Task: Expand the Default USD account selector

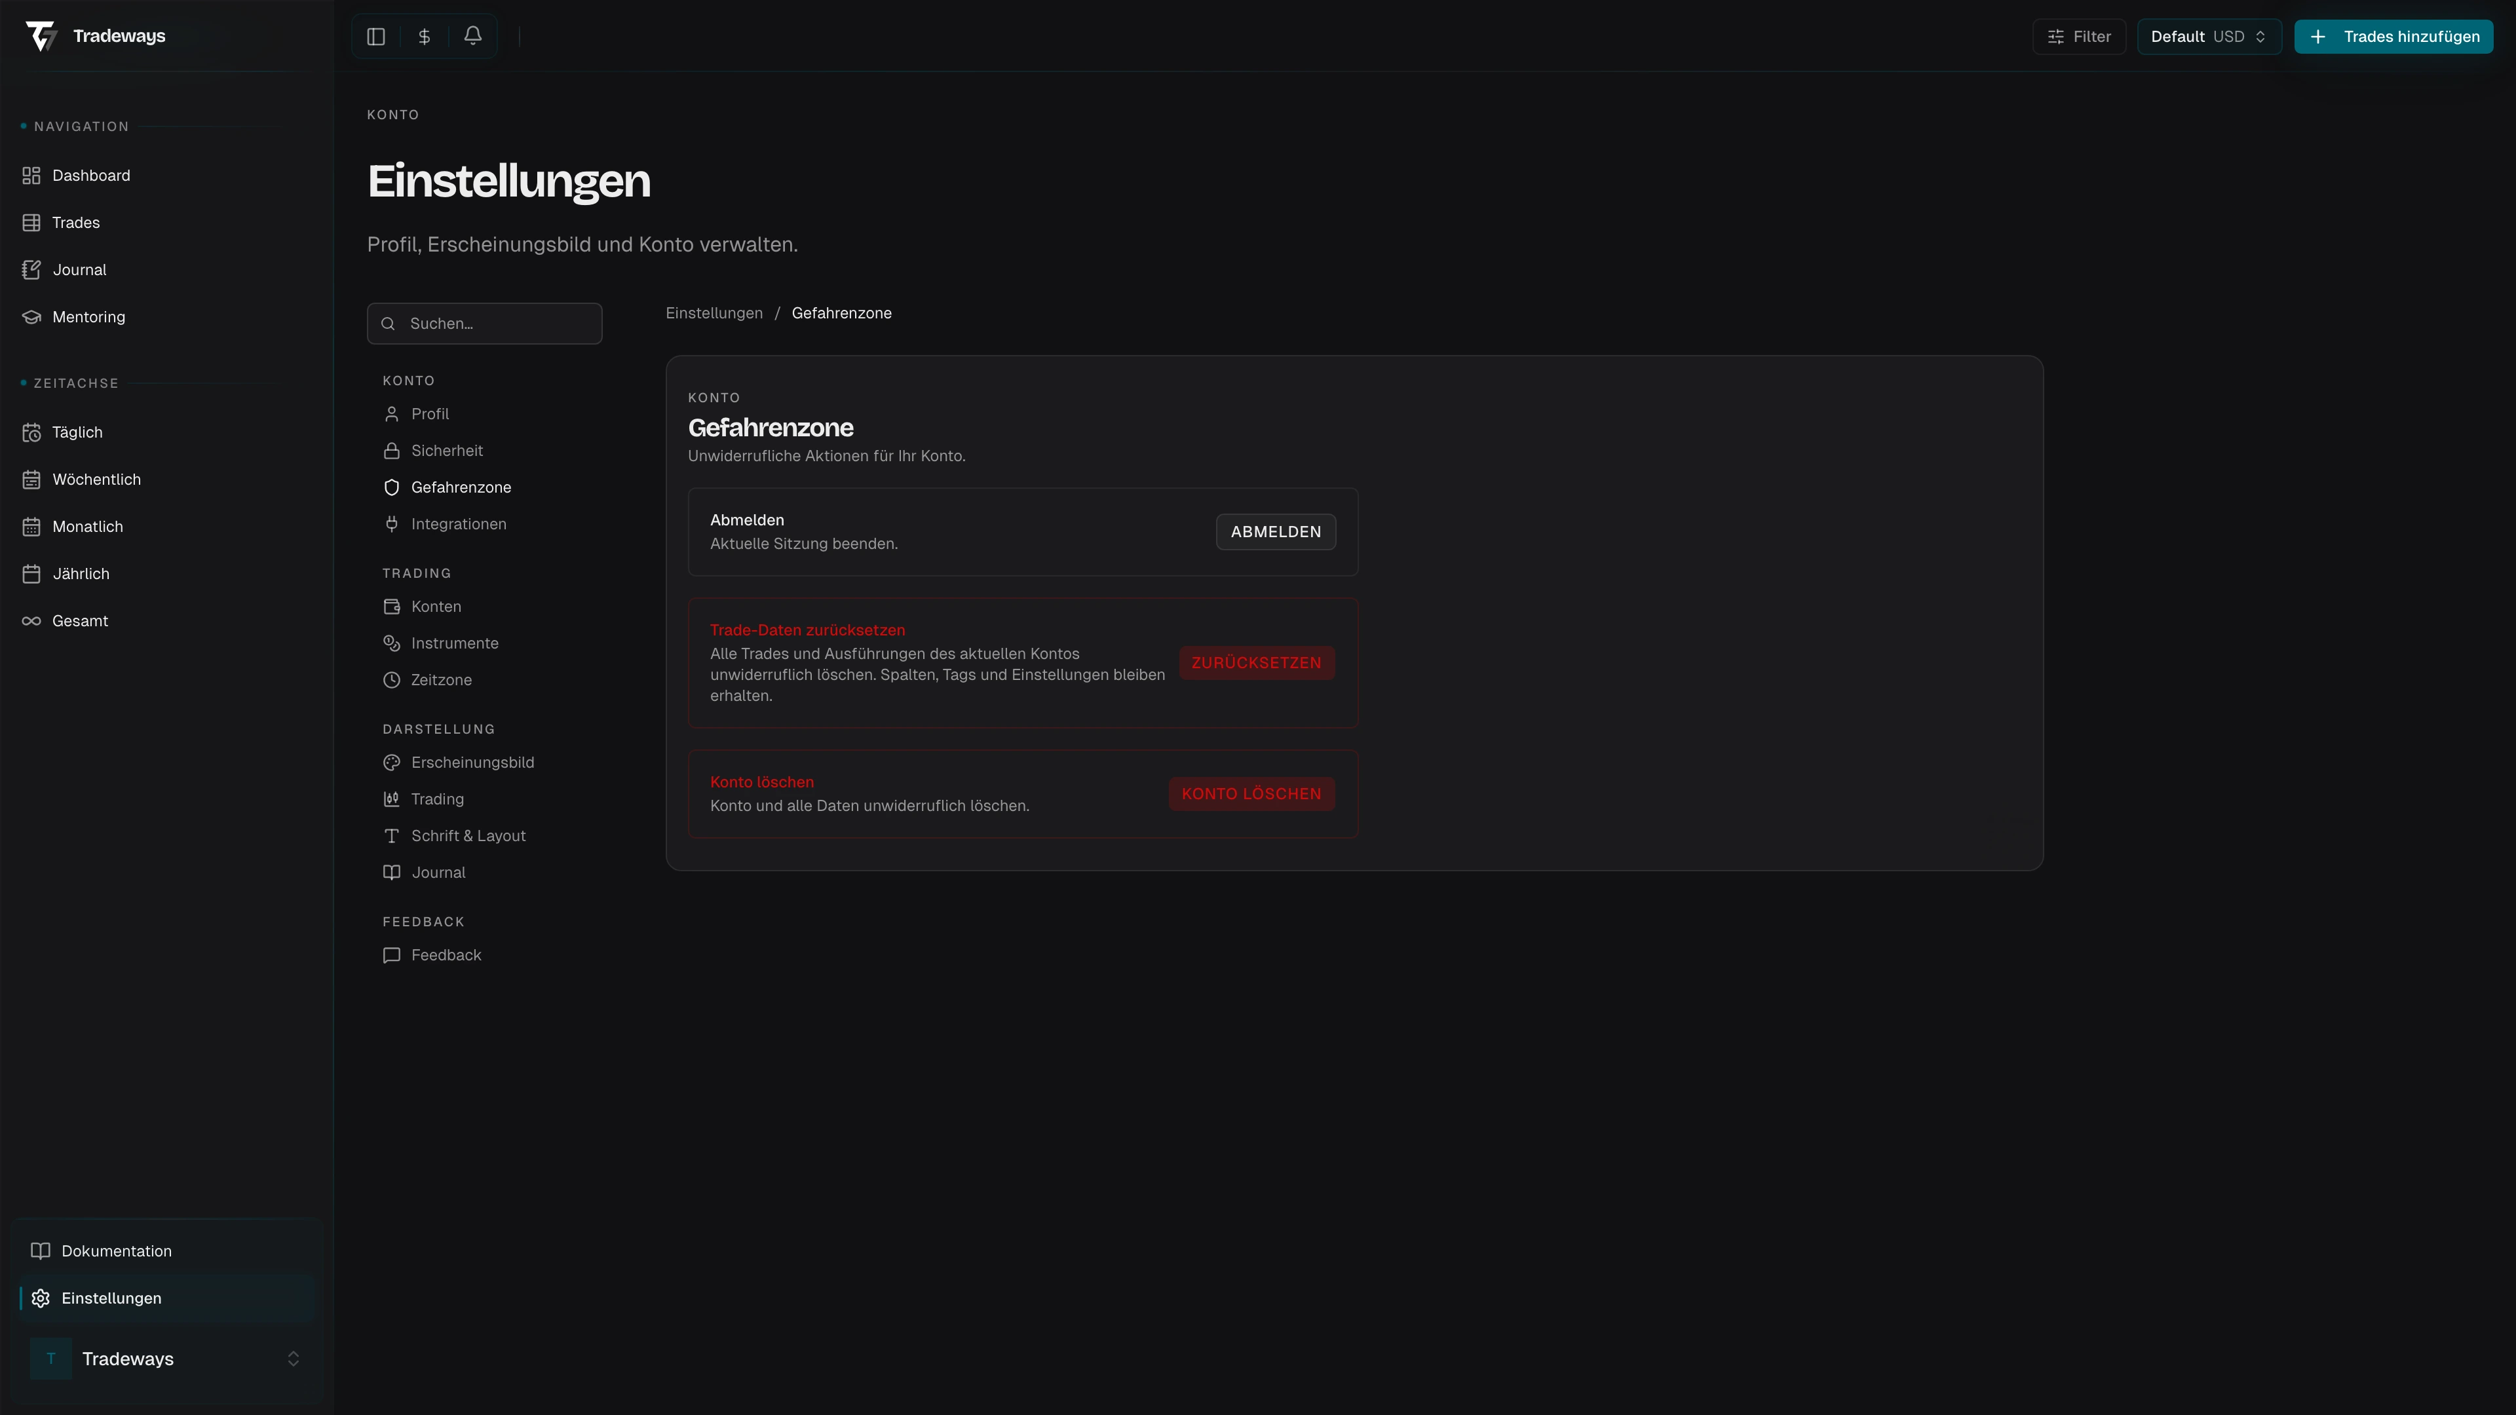Action: 2207,36
